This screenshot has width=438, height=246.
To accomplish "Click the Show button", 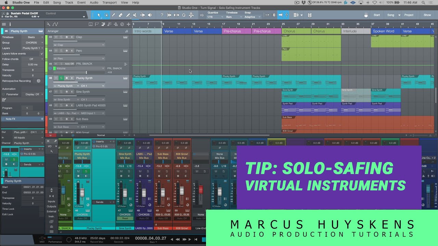I will tap(427, 15).
